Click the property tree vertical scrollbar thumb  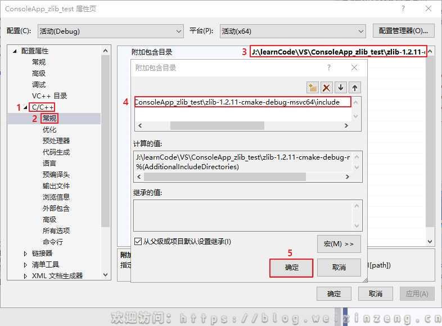(105, 141)
